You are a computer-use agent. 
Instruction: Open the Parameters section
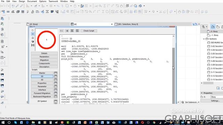click(x=44, y=57)
